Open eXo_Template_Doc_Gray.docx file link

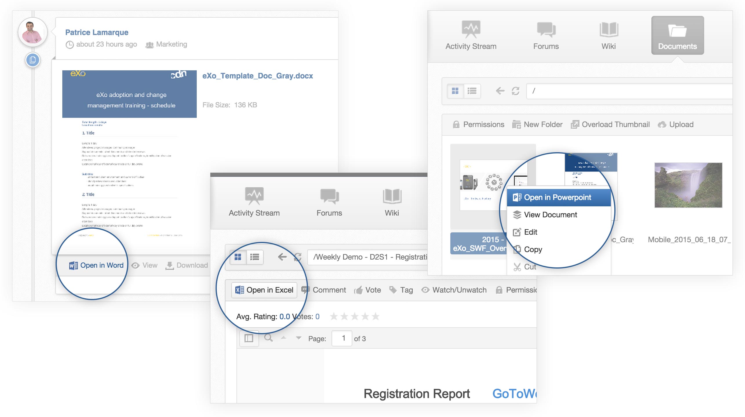(x=258, y=76)
